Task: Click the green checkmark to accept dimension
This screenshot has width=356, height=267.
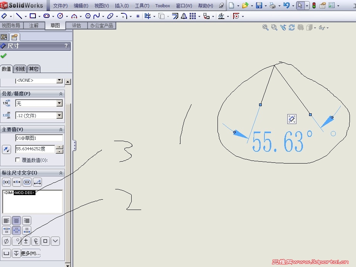Action: coord(3,56)
